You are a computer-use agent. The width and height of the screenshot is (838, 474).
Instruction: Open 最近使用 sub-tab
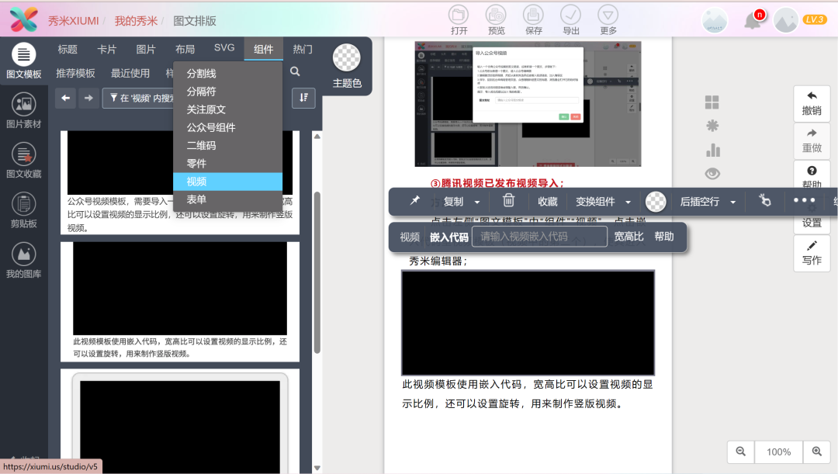(130, 73)
